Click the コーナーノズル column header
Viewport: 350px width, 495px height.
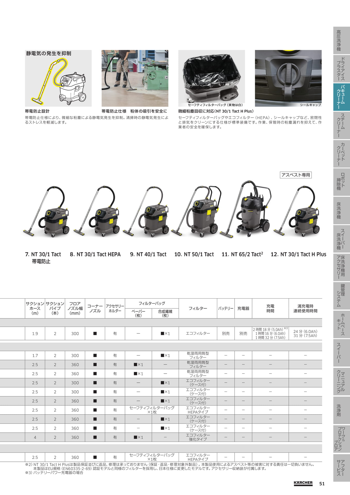click(95, 308)
